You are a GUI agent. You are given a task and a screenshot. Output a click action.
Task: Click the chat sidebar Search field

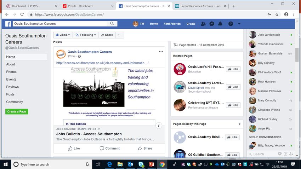[263, 154]
